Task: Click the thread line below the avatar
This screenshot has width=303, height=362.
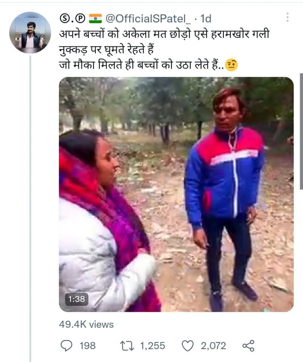Action: [x=30, y=208]
